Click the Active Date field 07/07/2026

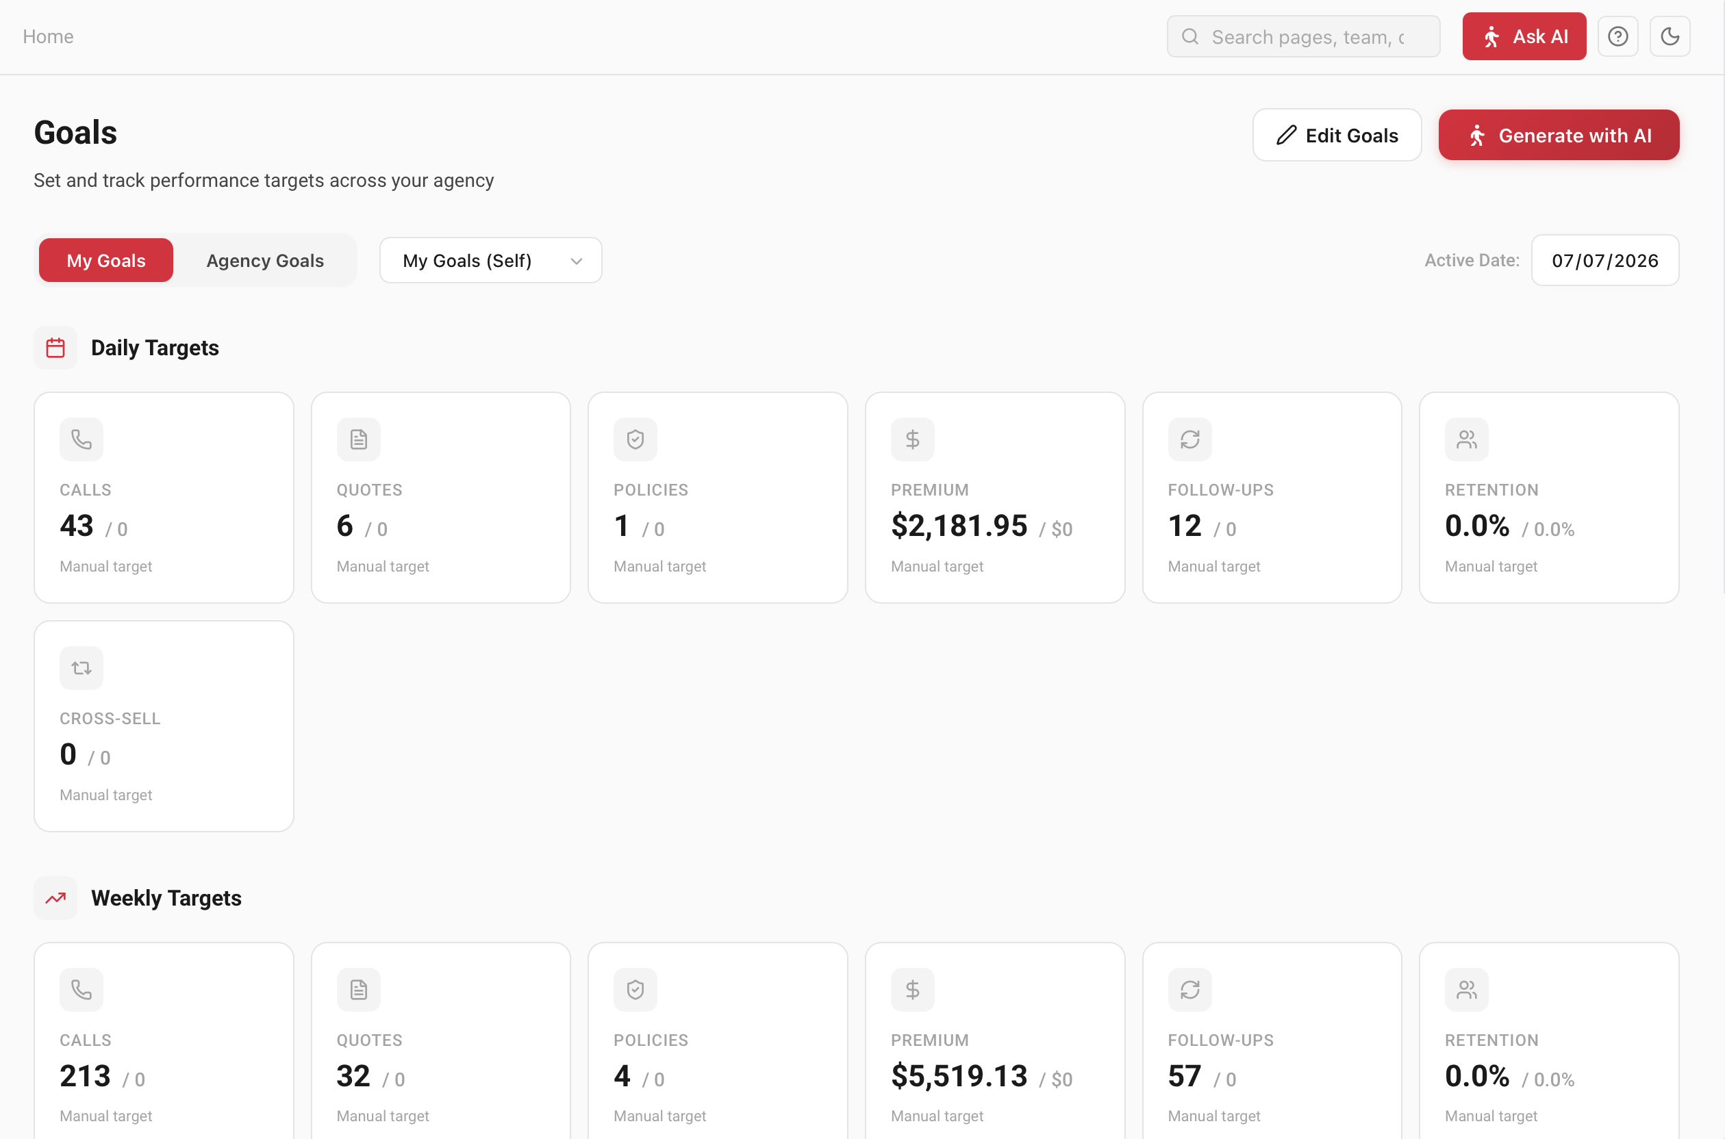click(x=1604, y=260)
